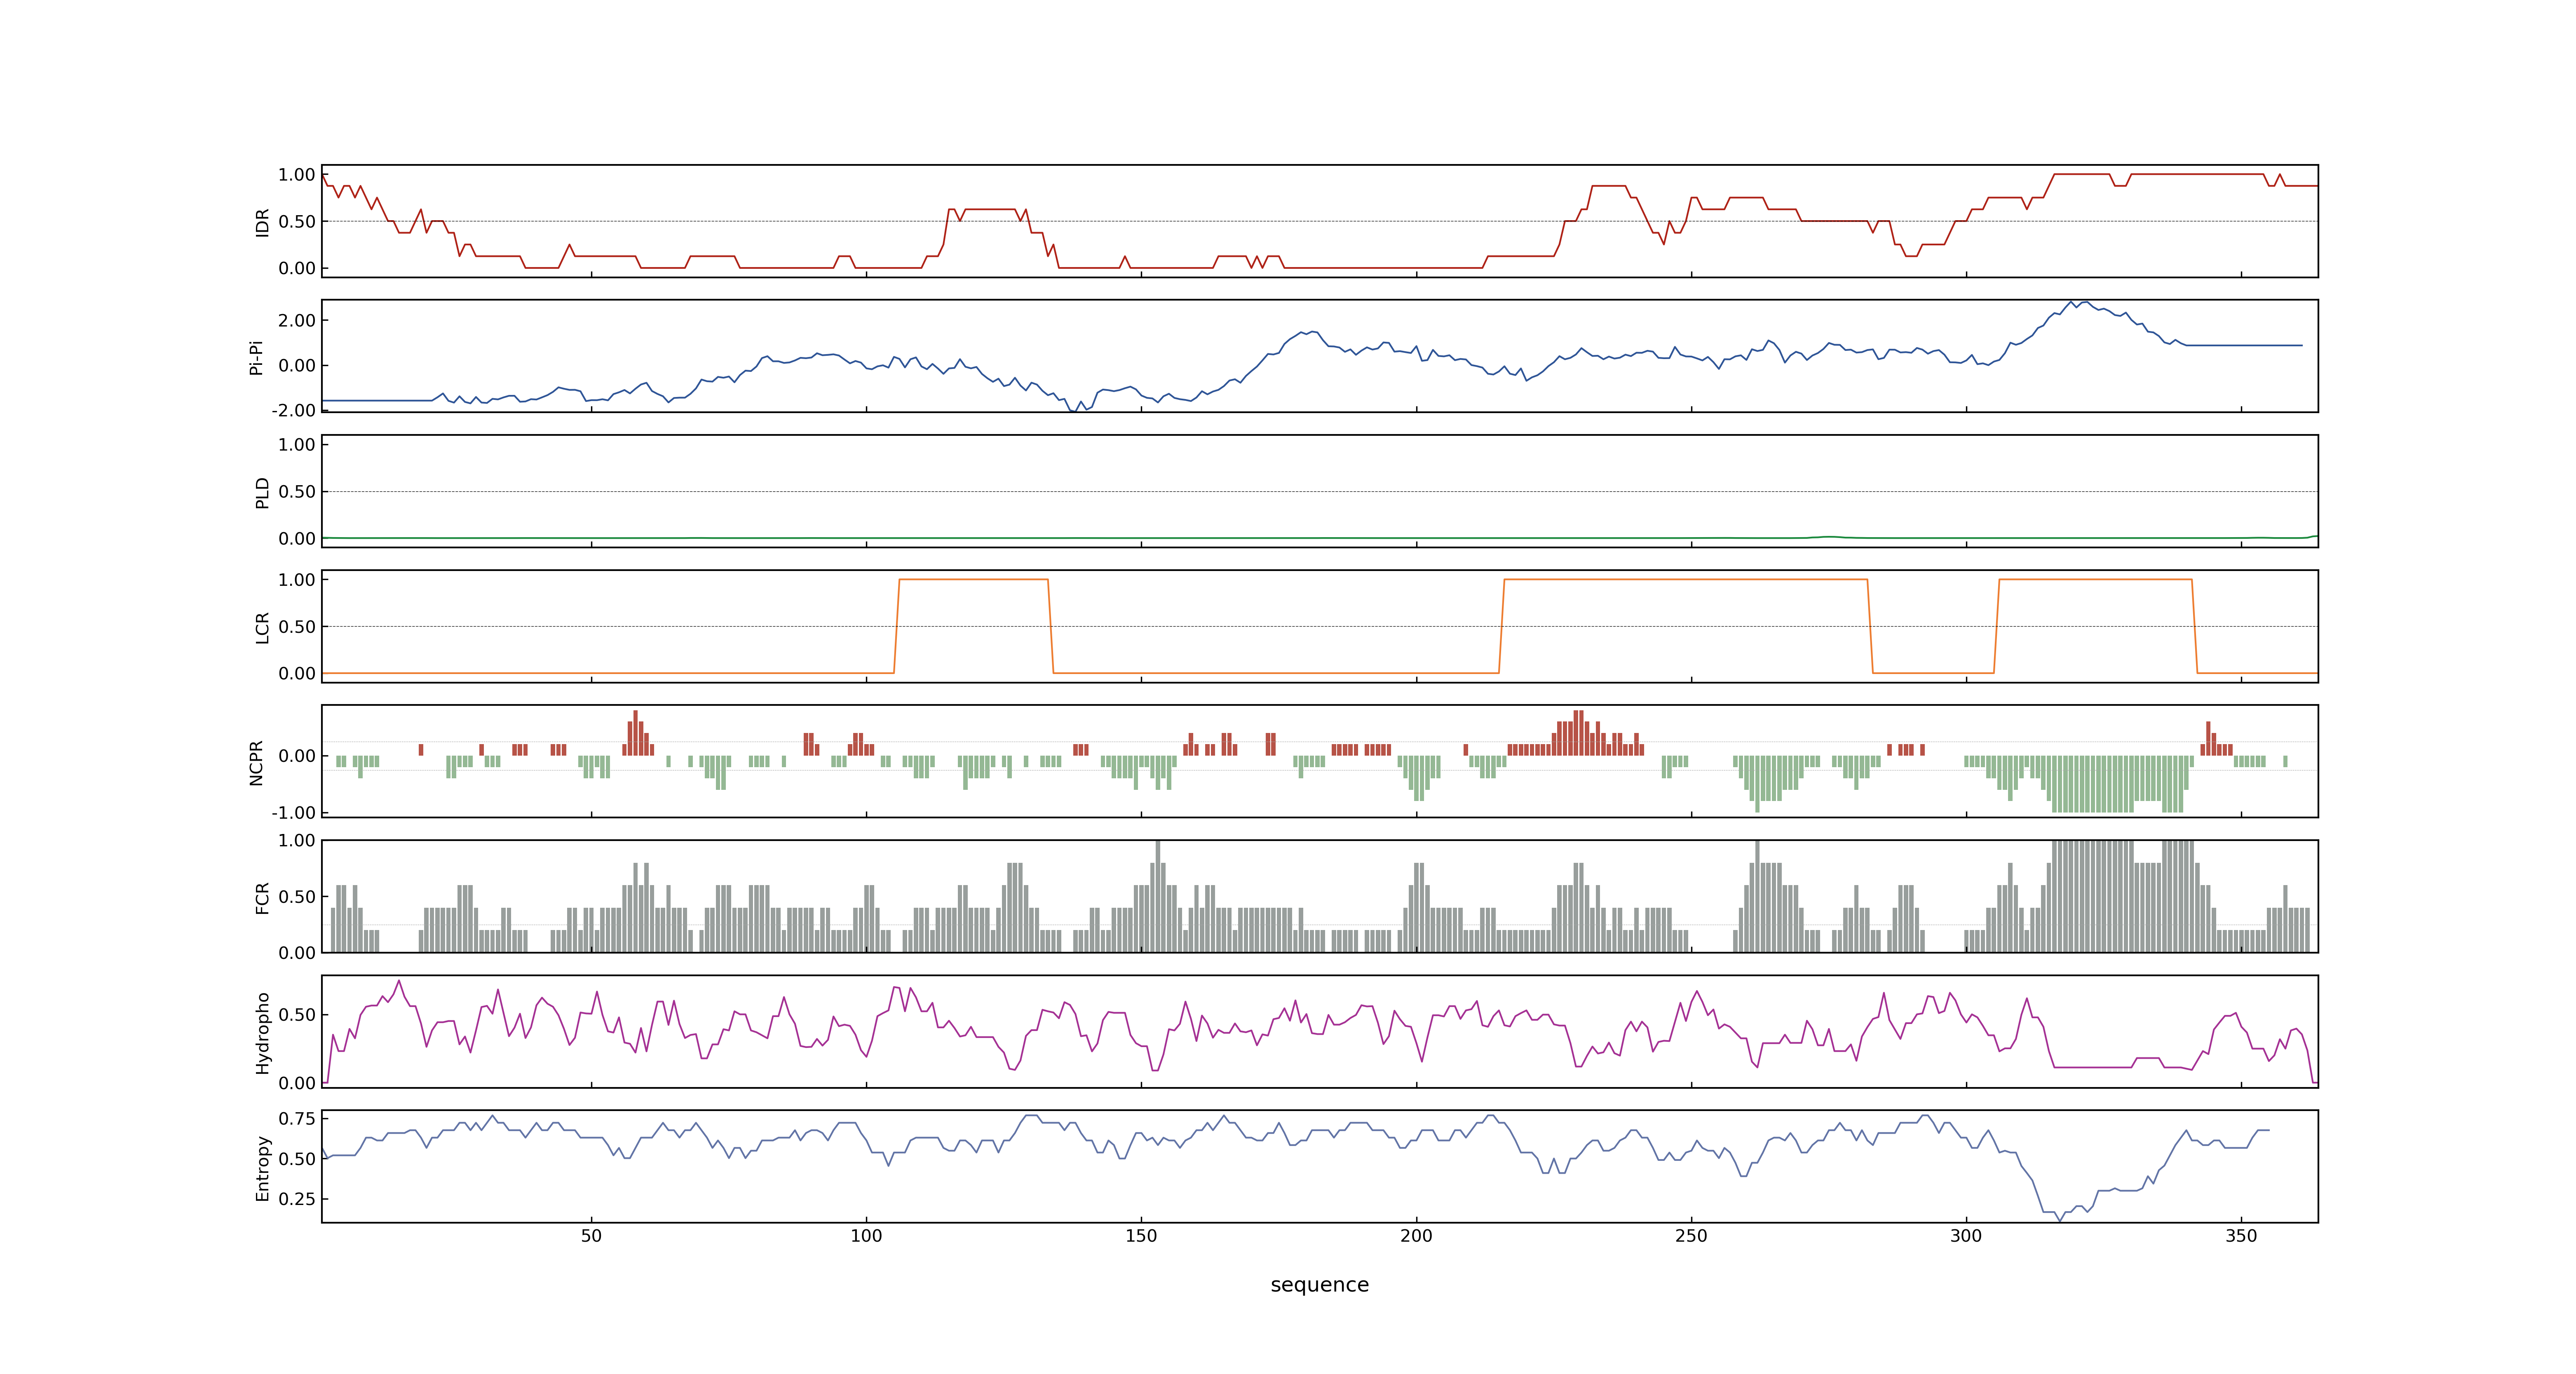Screen dimensions: 2576x1374
Task: Click the Entropy axis label
Action: click(x=262, y=1167)
